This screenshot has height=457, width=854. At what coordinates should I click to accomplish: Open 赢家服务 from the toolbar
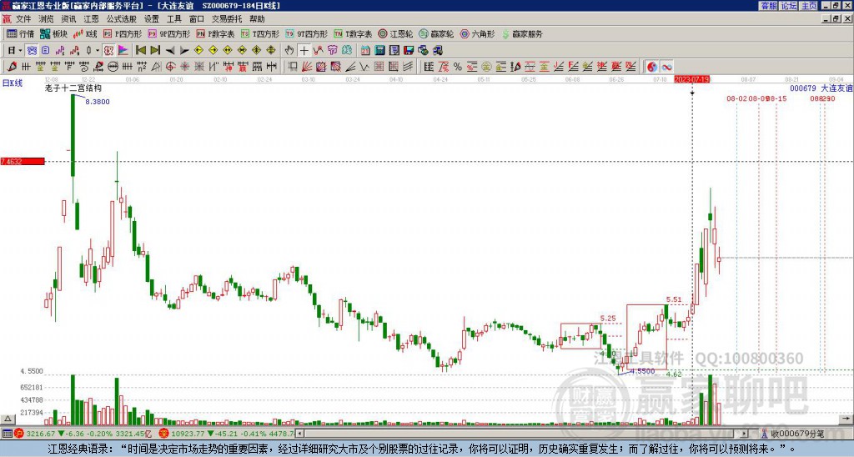(522, 33)
